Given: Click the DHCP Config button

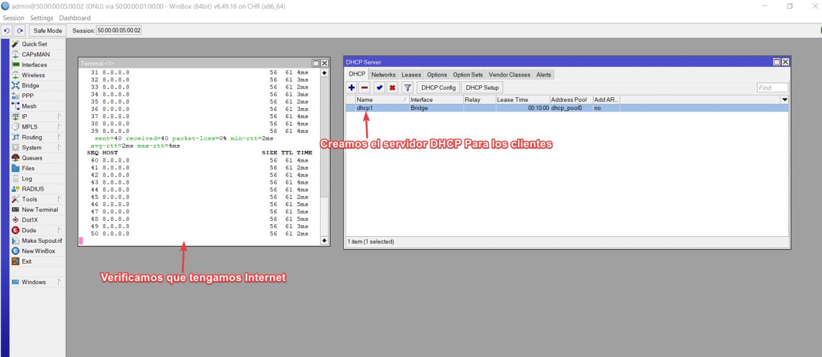Looking at the screenshot, I should [x=438, y=87].
